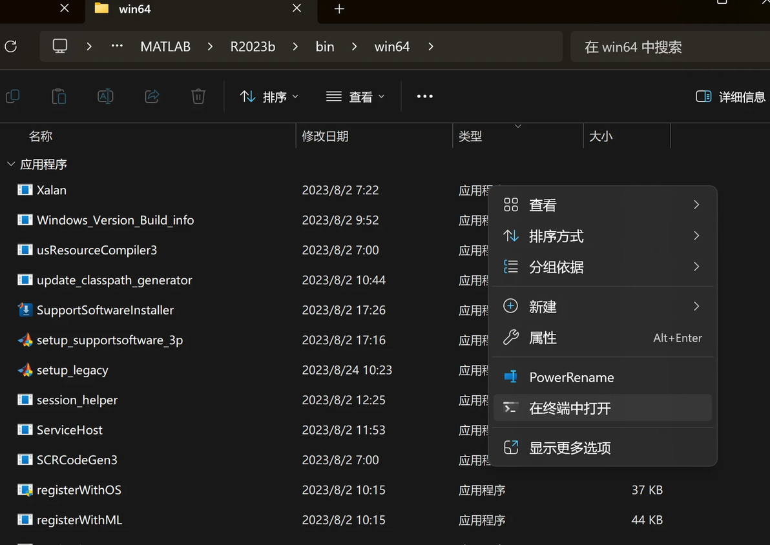Select the SCRCodeGen3 file
This screenshot has height=545, width=770.
tap(77, 460)
